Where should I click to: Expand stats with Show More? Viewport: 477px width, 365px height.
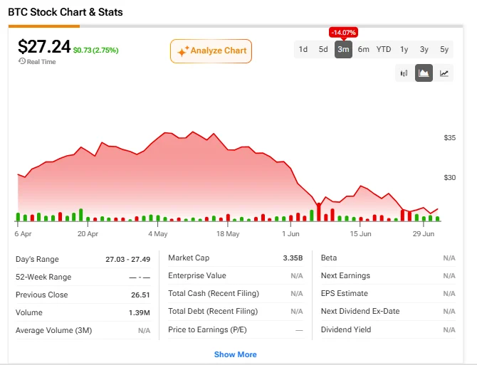pos(236,354)
